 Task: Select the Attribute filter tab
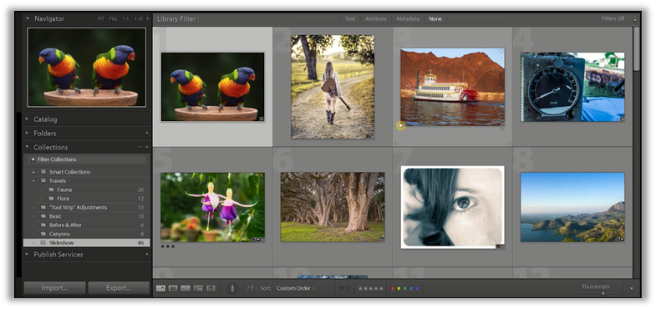[376, 19]
